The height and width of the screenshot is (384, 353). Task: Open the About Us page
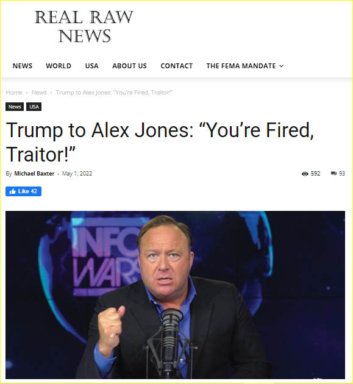point(130,66)
